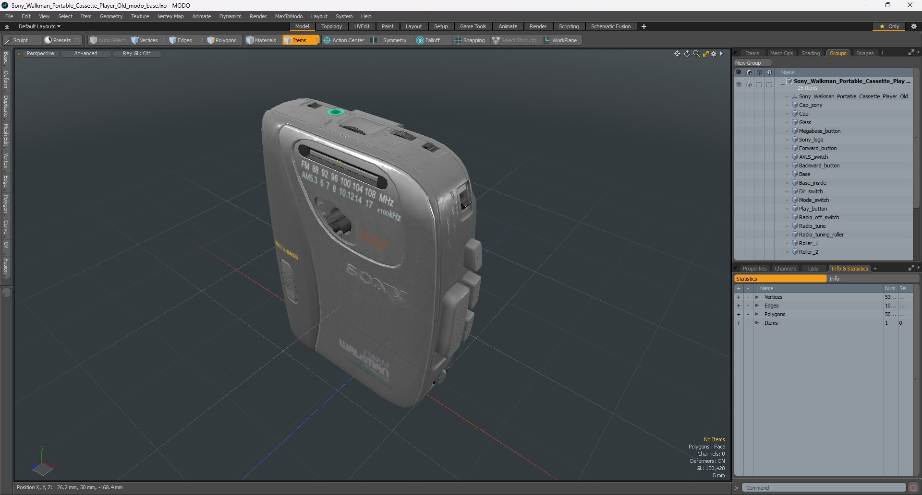Toggle Ray GL: Off button
This screenshot has height=495, width=922.
coord(136,54)
